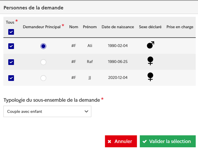Click the 'Prénom' column header
This screenshot has width=198, height=149.
(x=90, y=27)
